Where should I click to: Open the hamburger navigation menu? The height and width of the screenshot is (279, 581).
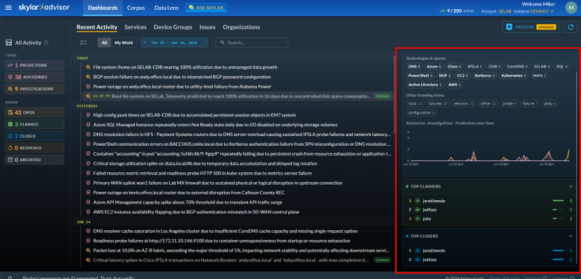coord(8,8)
